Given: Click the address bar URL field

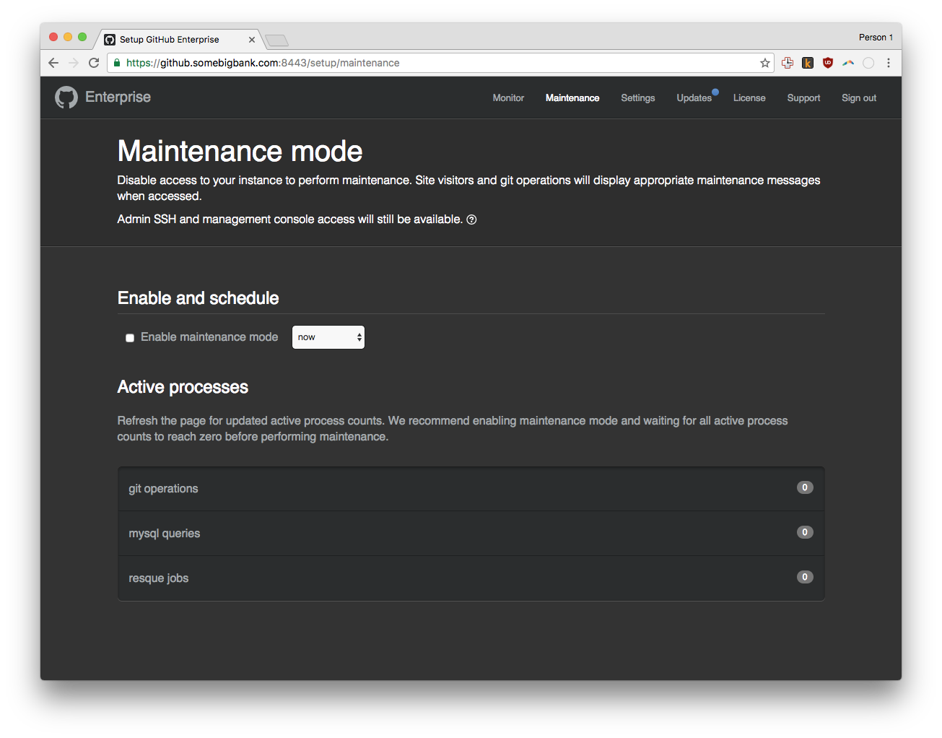Looking at the screenshot, I should click(440, 63).
